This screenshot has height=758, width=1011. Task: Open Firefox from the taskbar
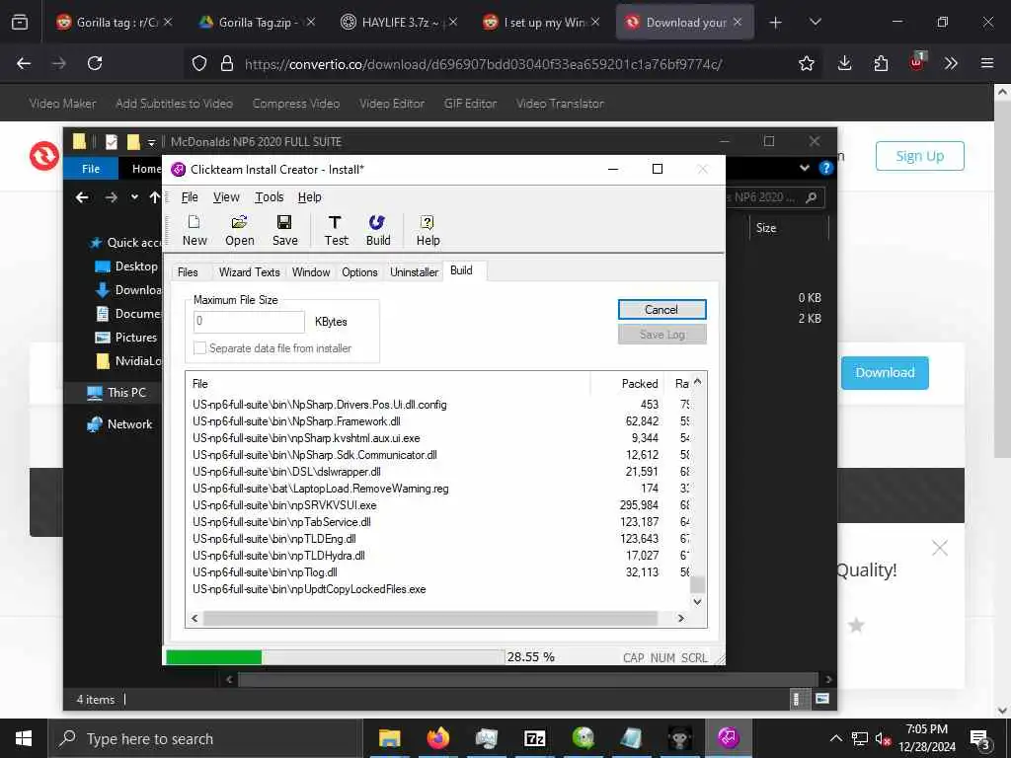[437, 738]
